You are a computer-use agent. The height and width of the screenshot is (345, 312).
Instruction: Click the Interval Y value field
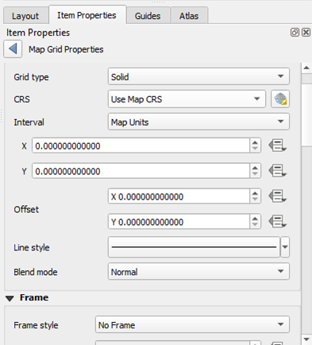(141, 171)
